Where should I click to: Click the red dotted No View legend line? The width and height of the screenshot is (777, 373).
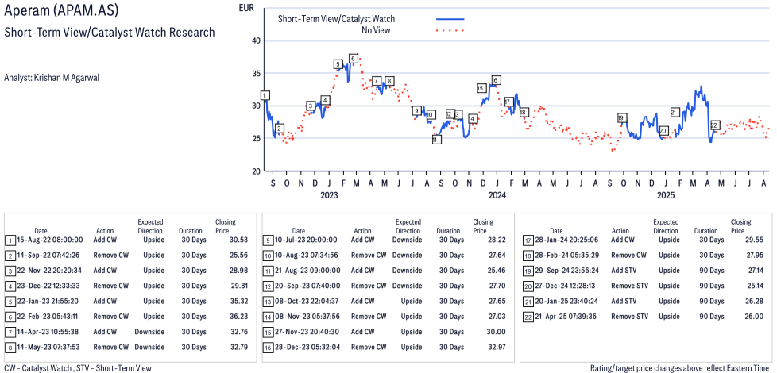click(450, 30)
